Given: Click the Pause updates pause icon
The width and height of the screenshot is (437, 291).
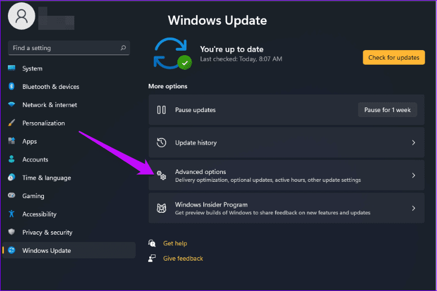Looking at the screenshot, I should (162, 110).
